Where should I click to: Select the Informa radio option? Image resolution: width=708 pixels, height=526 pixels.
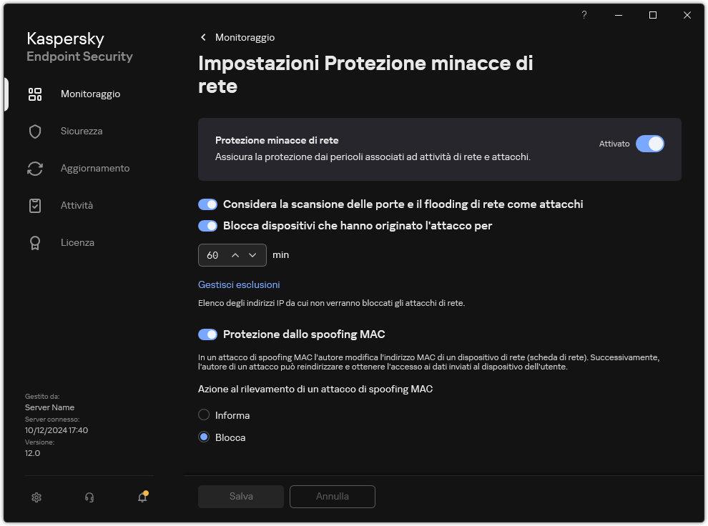204,415
